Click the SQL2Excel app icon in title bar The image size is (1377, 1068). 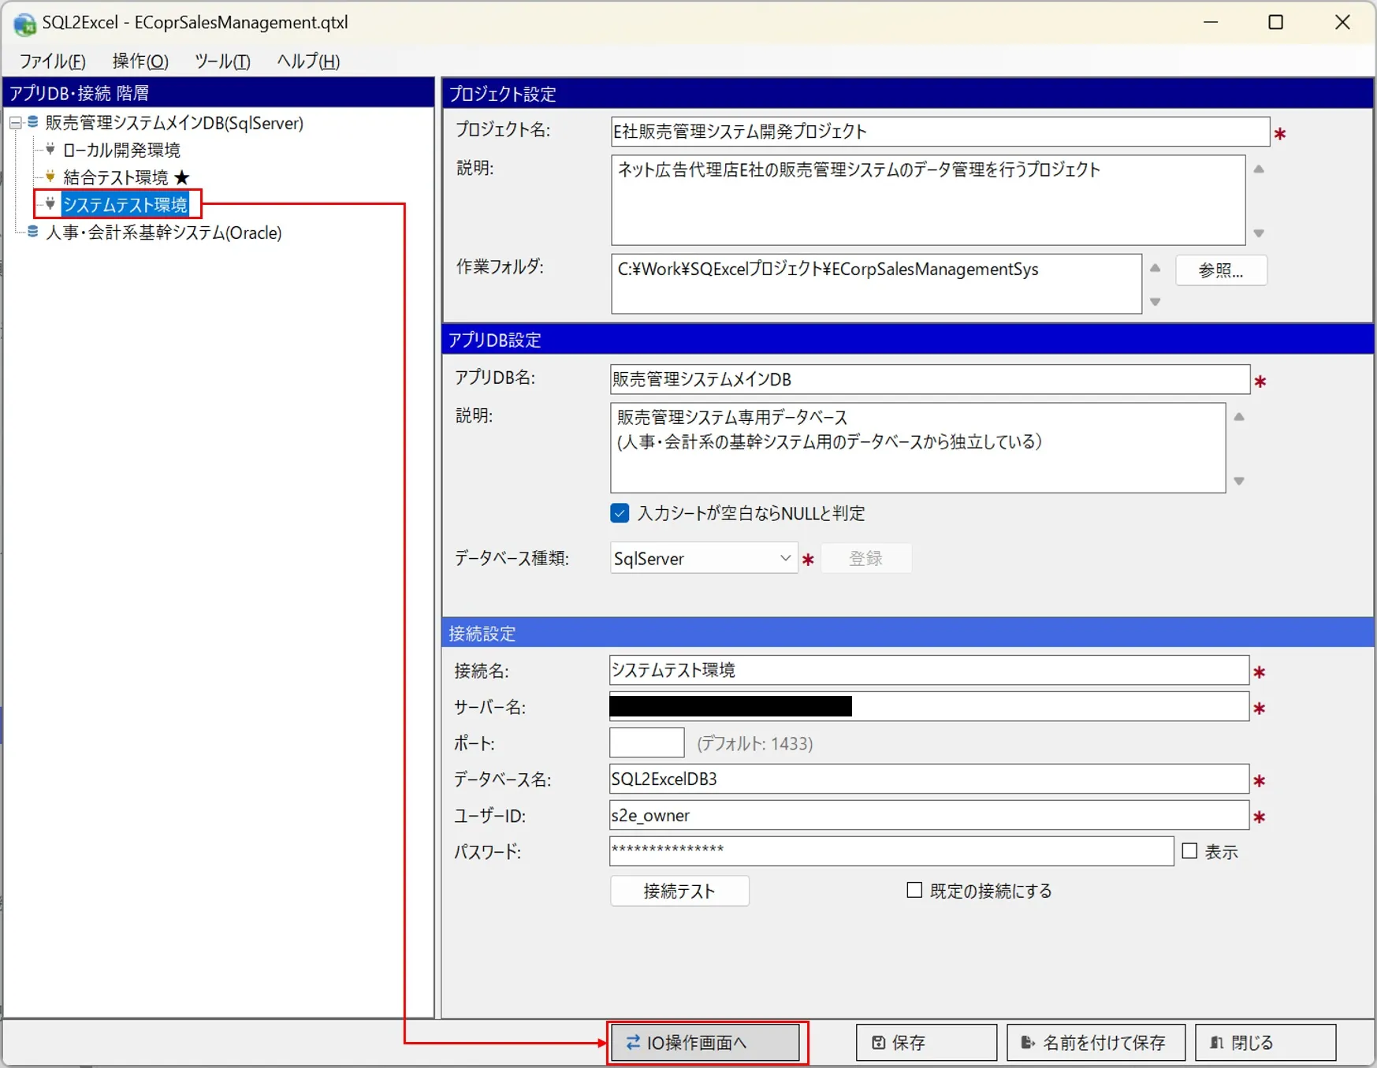pos(24,24)
